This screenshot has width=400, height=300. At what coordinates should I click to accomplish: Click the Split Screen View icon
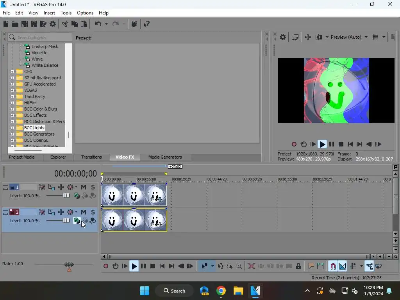[319, 37]
